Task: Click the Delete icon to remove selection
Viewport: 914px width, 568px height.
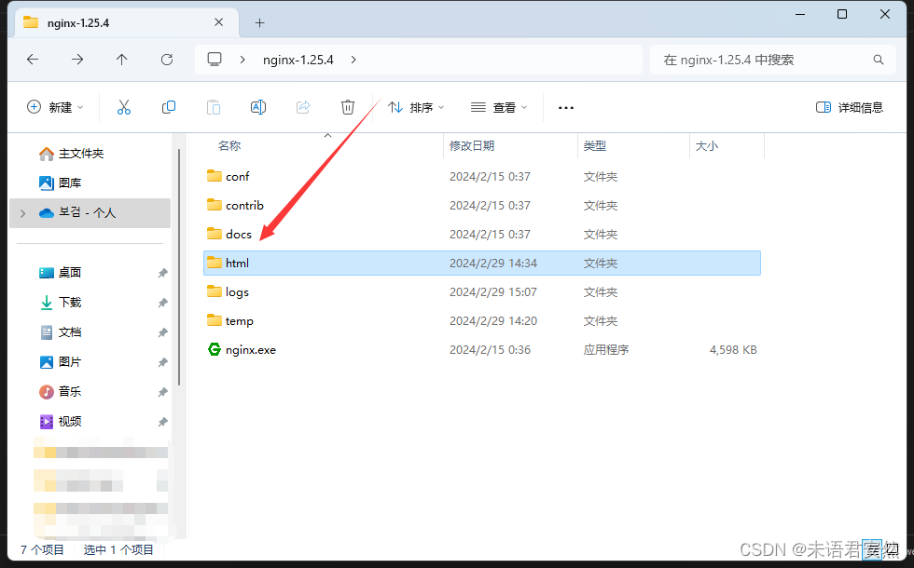Action: (x=348, y=107)
